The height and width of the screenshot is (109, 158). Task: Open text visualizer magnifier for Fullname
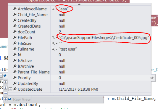click(x=53, y=49)
